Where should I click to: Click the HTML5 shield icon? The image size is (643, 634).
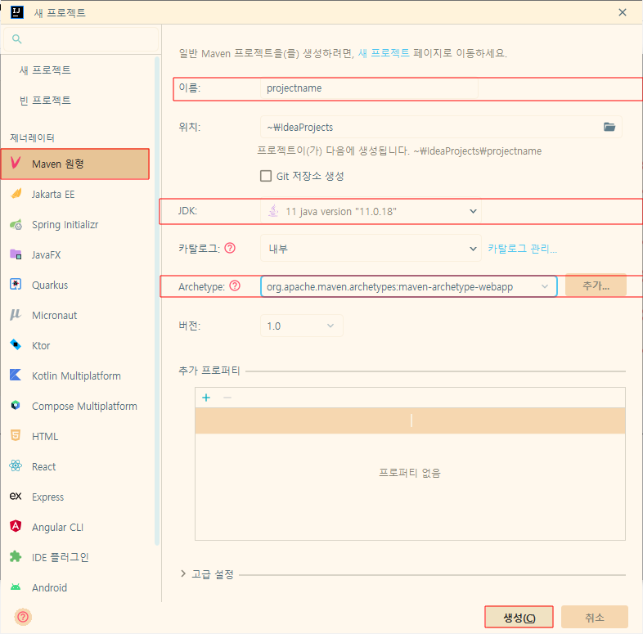16,435
